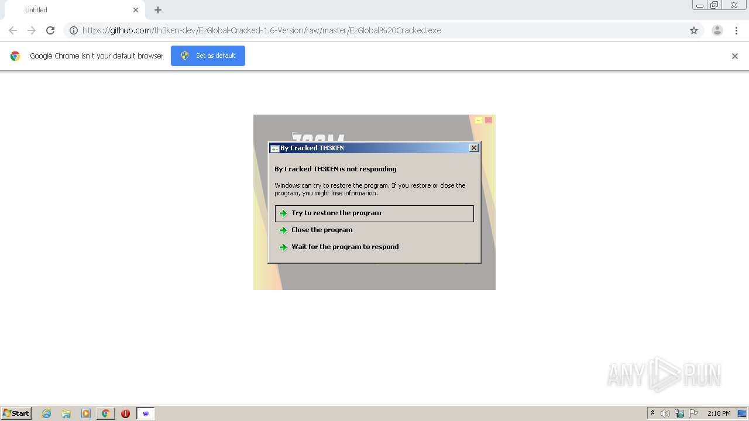Open the volume speaker tray icon
Screen dimensions: 749x421
[665, 413]
